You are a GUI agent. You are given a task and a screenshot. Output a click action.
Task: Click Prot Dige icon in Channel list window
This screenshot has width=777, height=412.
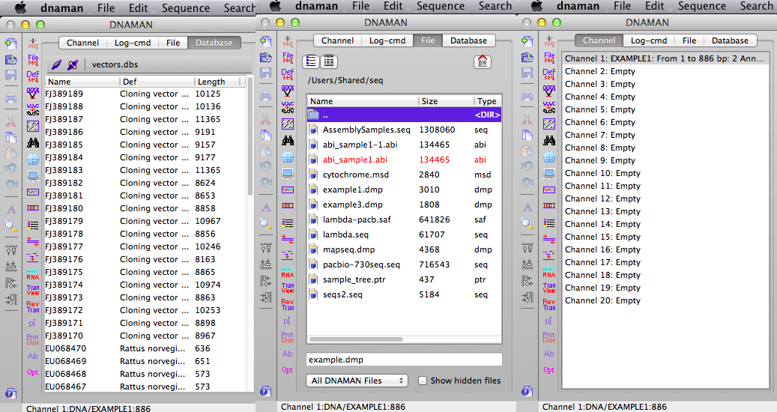click(549, 337)
